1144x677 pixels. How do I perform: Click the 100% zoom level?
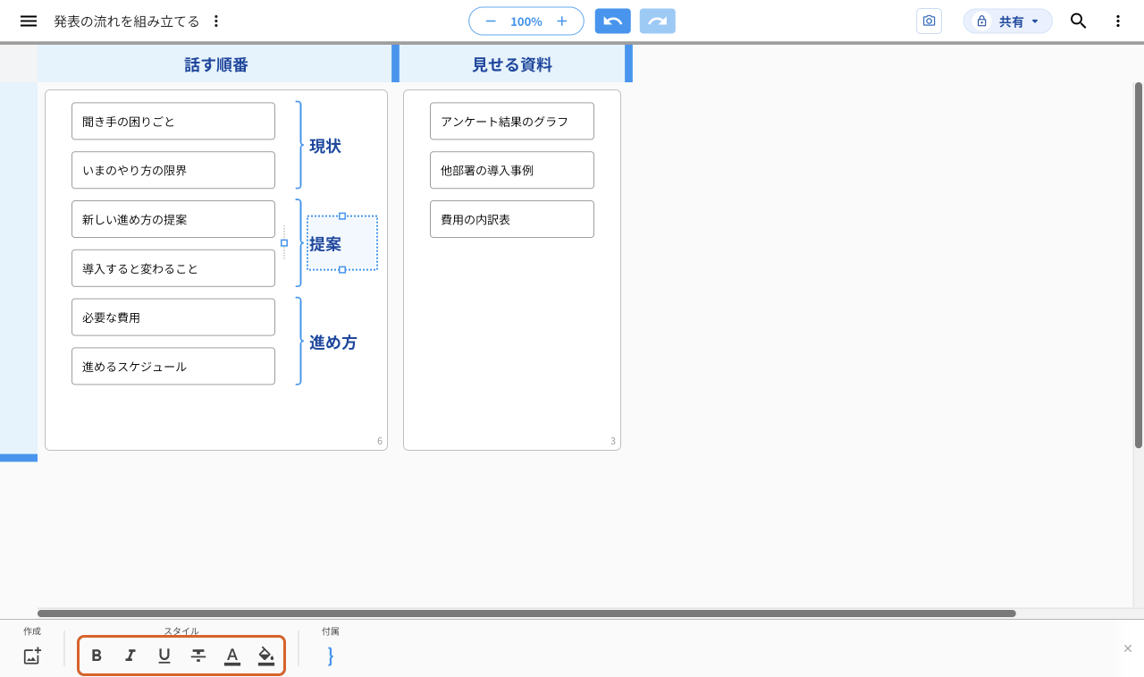(x=526, y=21)
